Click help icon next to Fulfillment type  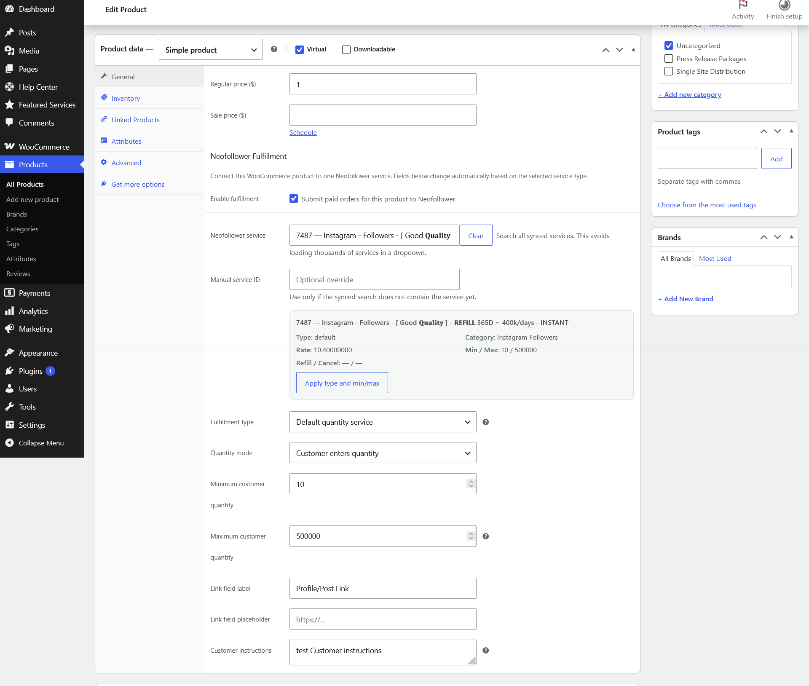click(x=485, y=422)
